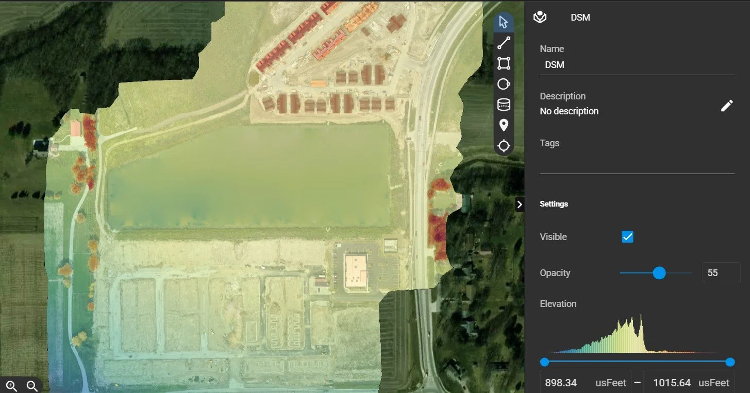Screen dimensions: 750x393
Task: Click the minimum elevation slider handle
Action: pyautogui.click(x=544, y=362)
